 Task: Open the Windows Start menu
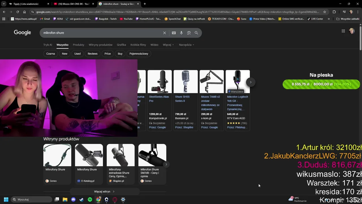coord(6,199)
